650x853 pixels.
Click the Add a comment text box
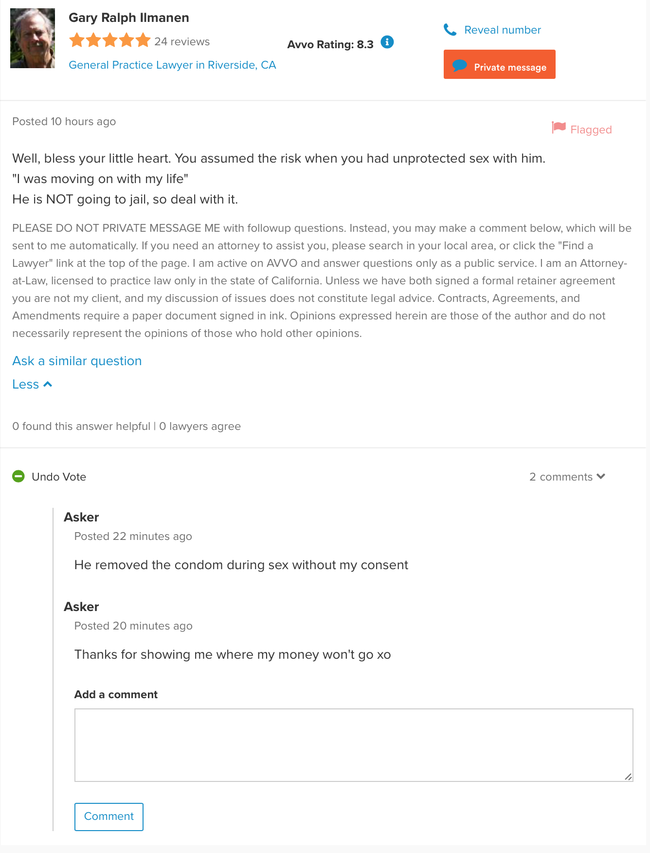pos(354,745)
